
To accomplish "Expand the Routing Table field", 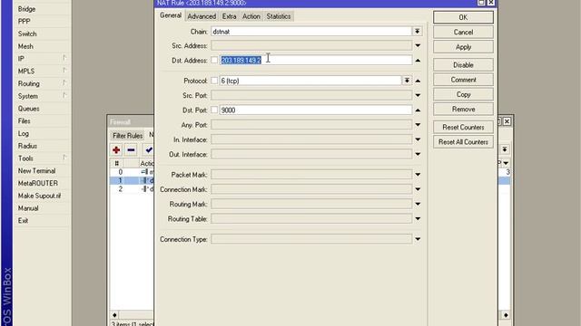I will 418,219.
